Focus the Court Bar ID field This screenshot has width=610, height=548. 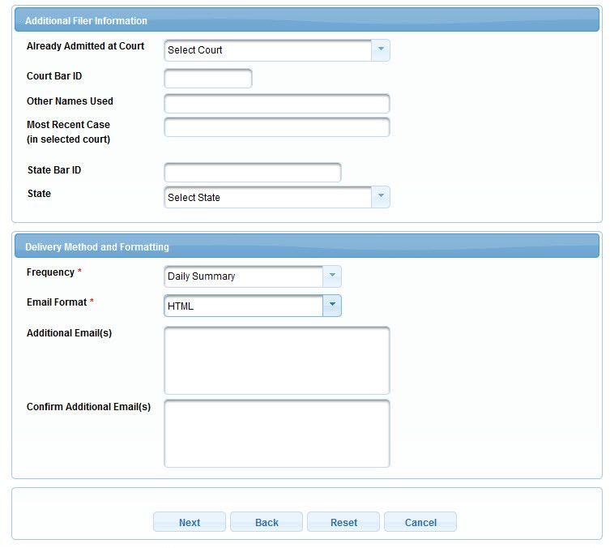point(208,79)
